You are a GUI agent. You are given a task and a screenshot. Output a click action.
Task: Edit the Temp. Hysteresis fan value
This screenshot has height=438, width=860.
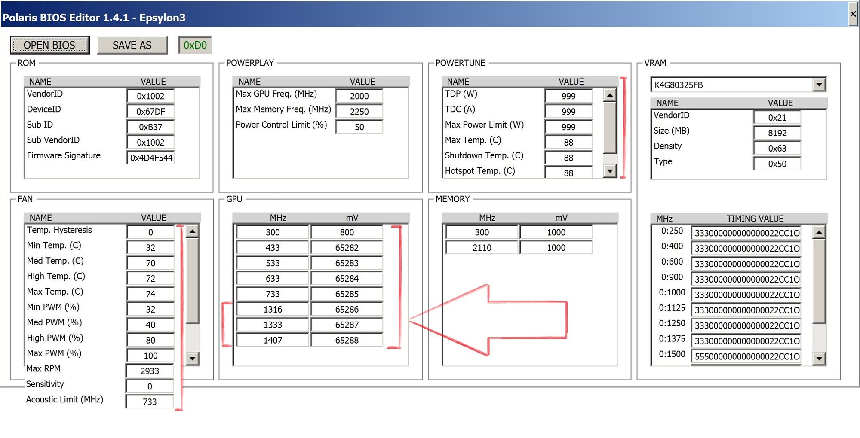tap(150, 232)
